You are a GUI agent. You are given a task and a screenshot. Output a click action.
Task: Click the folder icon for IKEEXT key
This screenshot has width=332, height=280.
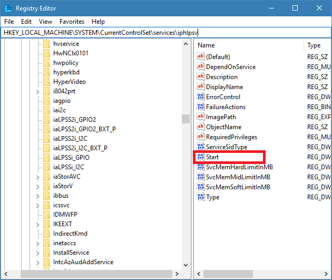coord(46,224)
